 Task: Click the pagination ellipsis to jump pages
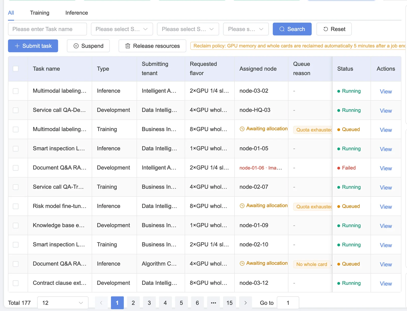pos(213,303)
